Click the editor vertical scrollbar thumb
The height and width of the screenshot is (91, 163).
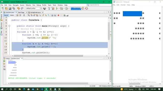[x=109, y=31]
